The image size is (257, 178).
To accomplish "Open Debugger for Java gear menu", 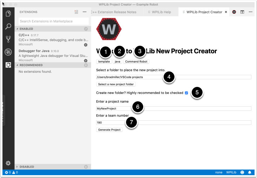I will pos(86,61).
